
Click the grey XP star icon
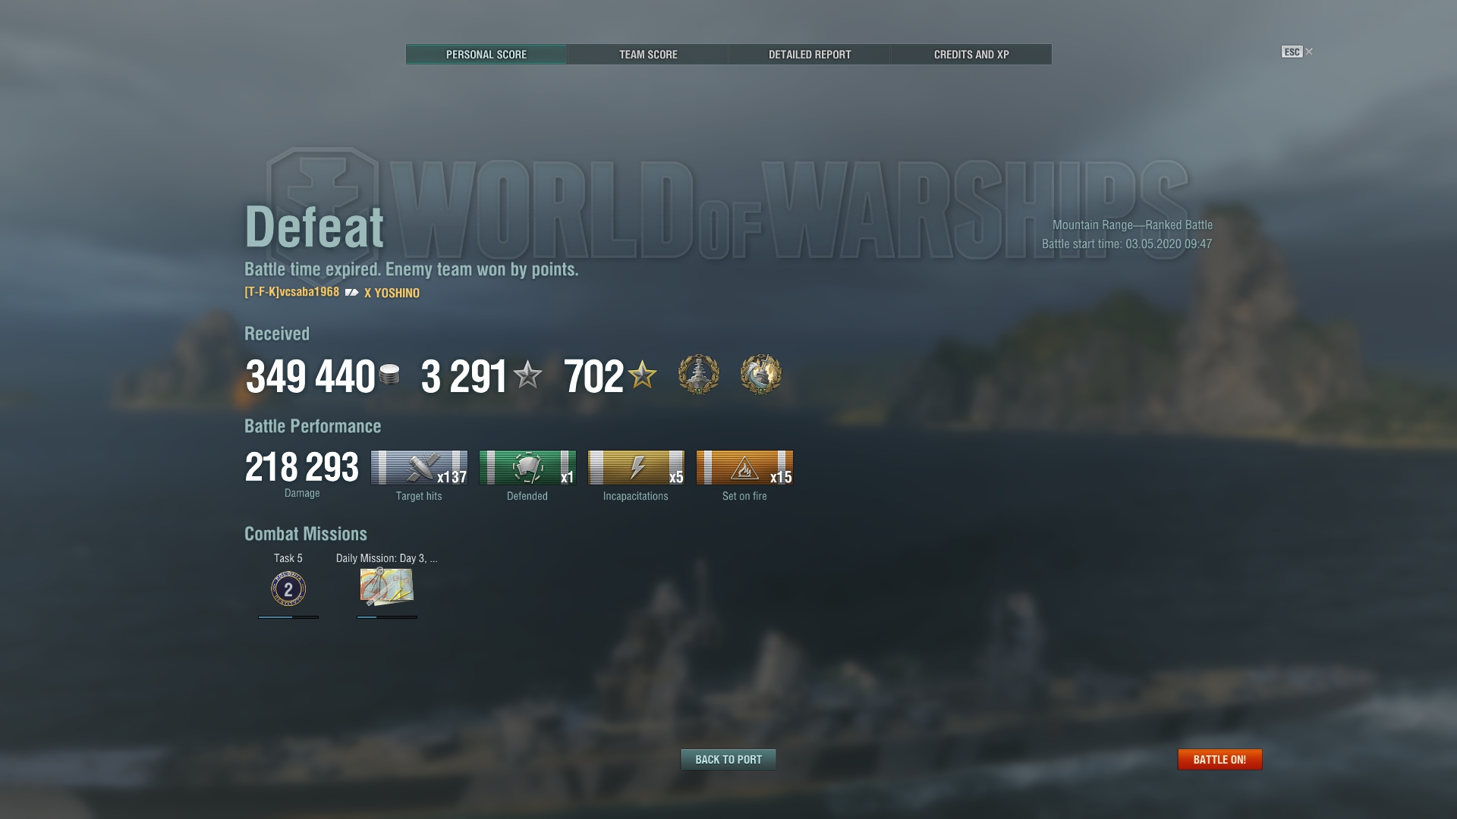point(527,375)
